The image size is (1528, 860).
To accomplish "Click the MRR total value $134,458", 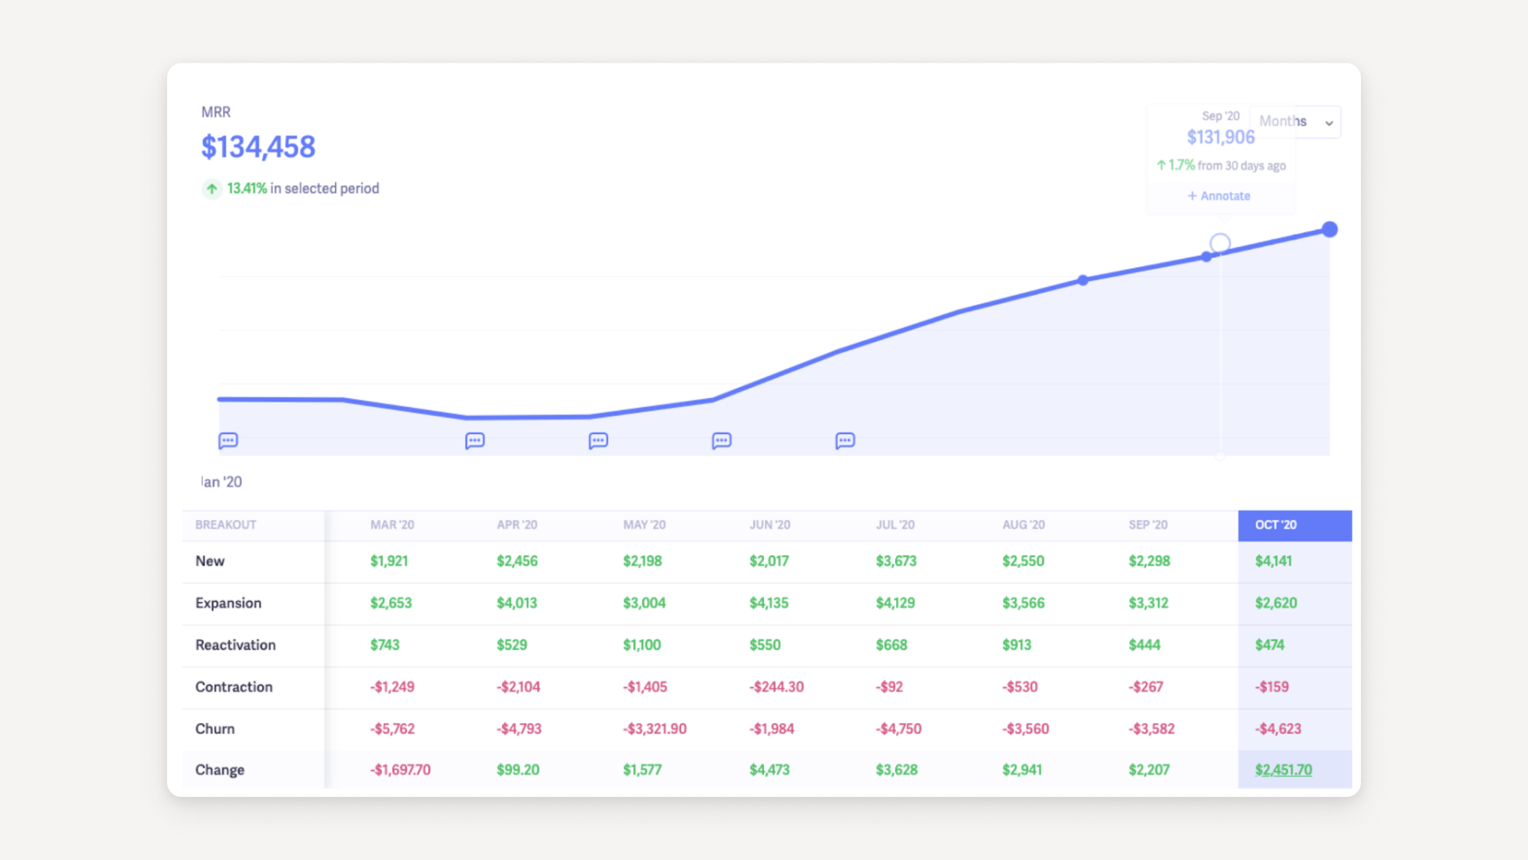I will click(x=258, y=147).
